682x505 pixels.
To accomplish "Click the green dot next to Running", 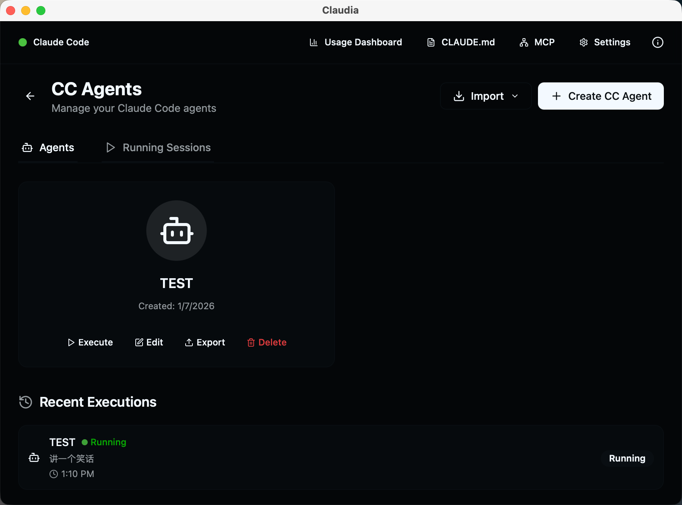I will [85, 442].
